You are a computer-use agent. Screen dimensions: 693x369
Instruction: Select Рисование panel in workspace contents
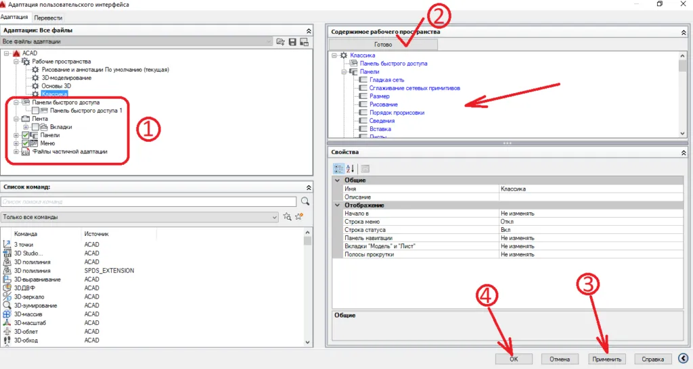click(x=384, y=104)
